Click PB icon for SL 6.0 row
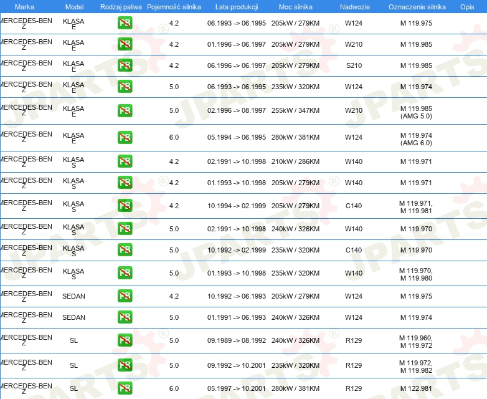 [125, 388]
